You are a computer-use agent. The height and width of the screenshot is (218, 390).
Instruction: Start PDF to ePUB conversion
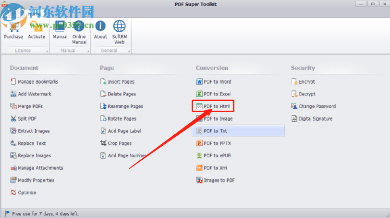(213, 156)
